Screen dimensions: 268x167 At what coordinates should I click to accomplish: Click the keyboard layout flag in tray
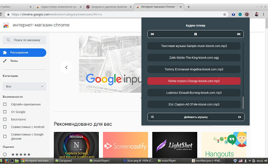coord(240,161)
